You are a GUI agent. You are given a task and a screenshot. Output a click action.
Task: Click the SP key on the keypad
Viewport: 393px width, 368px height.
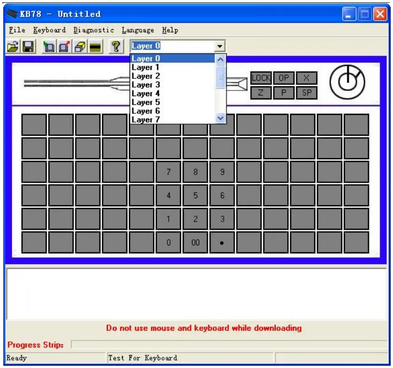coord(306,93)
